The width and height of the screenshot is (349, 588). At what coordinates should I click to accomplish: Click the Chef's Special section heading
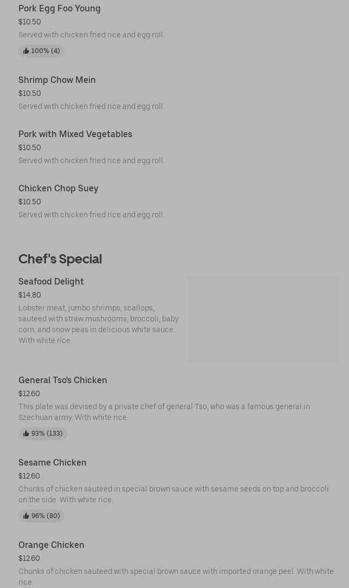(60, 259)
